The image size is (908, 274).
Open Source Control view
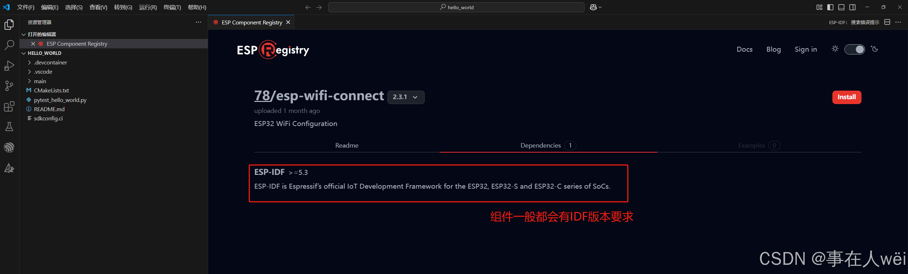coord(9,86)
